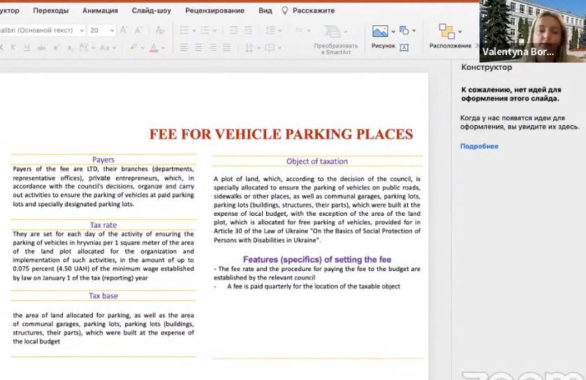This screenshot has height=380, width=586.
Task: Select the Object of taxation heading
Action: pos(317,161)
